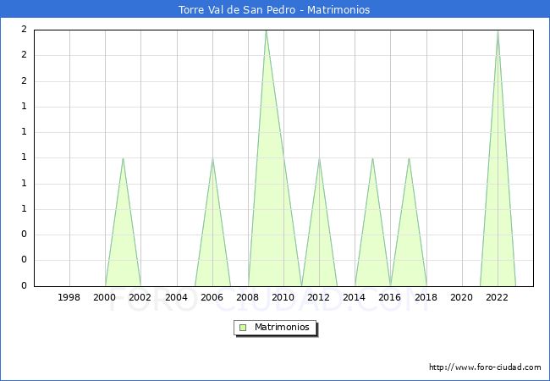
Task: Click the 2010 x-axis label
Action: 283,297
